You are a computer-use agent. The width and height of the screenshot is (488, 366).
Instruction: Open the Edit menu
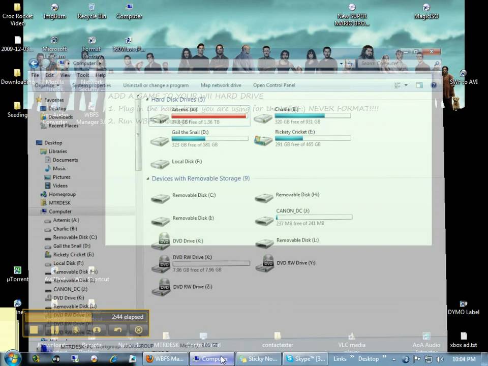click(49, 75)
